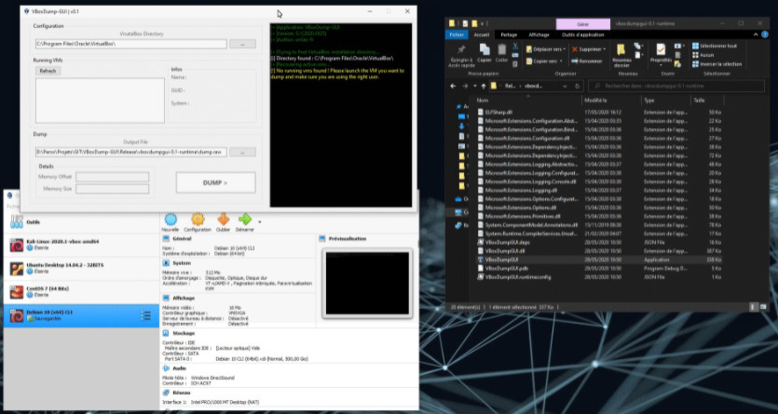Image resolution: width=778 pixels, height=414 pixels.
Task: Click the Couper scissors icon
Action: click(515, 46)
